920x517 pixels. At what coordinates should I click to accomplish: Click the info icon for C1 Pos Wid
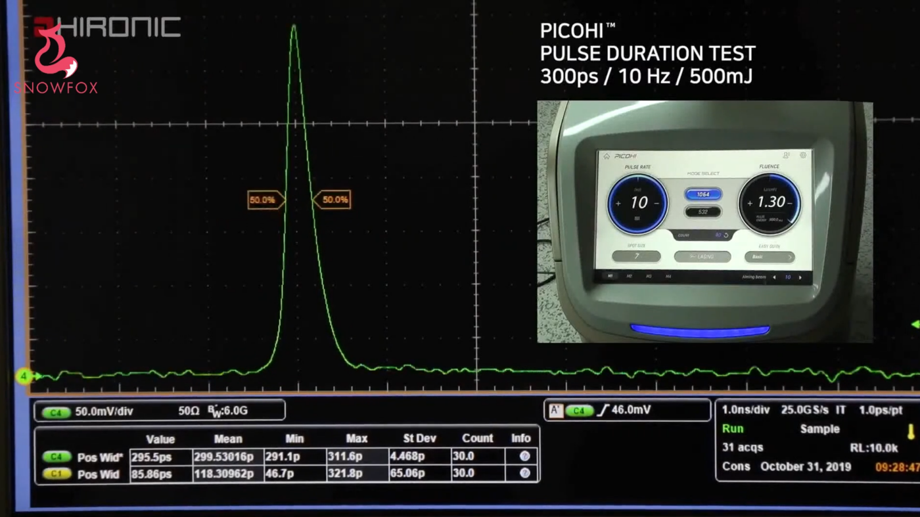click(524, 473)
